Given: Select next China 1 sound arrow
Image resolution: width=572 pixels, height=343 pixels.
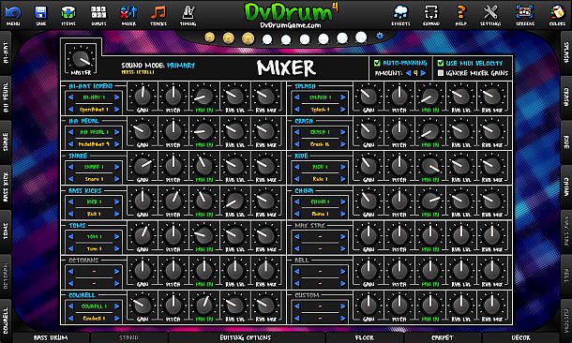Looking at the screenshot, I should click(x=343, y=214).
